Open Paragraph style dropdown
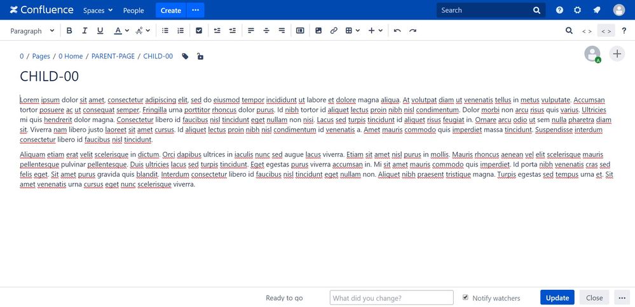The height and width of the screenshot is (307, 635). [32, 31]
